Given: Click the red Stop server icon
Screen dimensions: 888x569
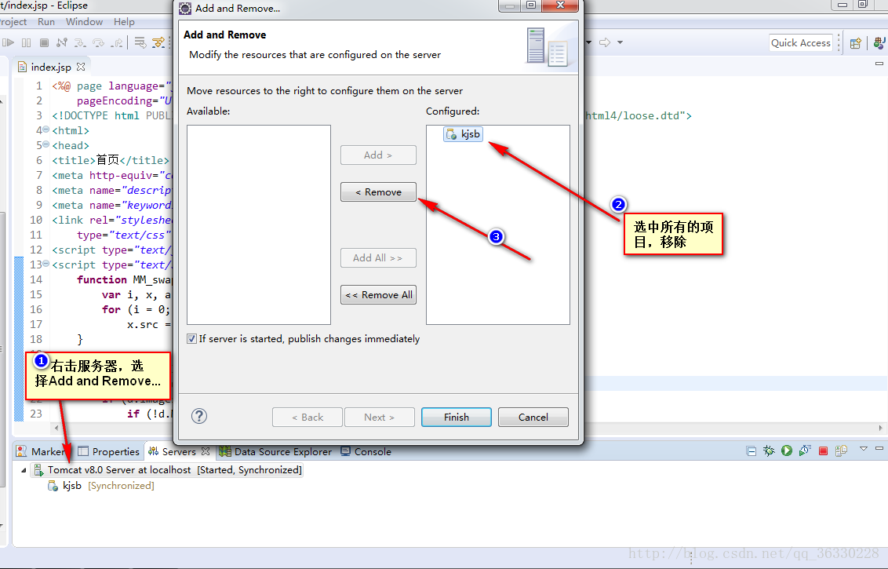Looking at the screenshot, I should tap(824, 451).
